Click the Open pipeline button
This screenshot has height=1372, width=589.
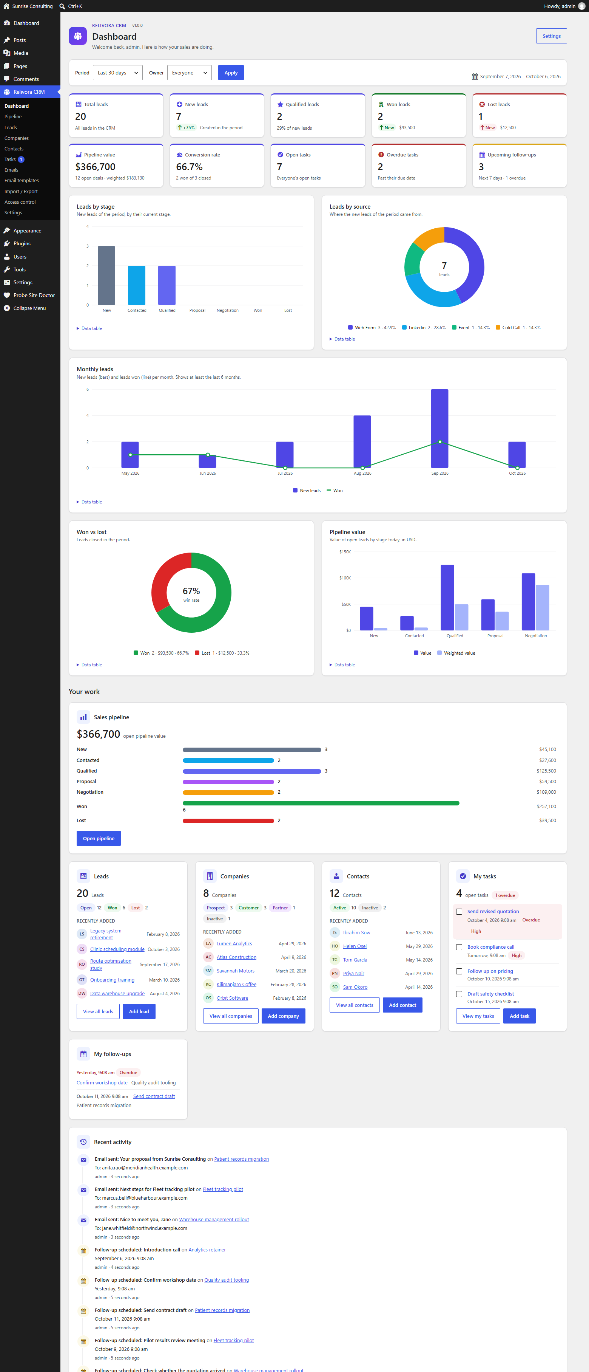(x=99, y=838)
